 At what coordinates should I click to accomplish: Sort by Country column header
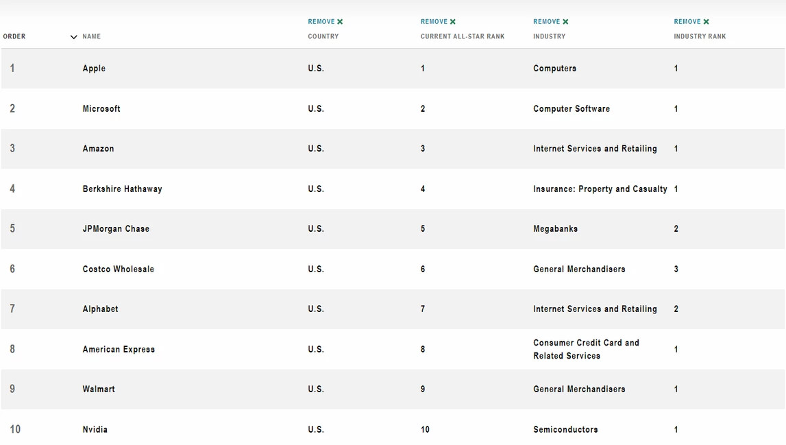coord(323,36)
